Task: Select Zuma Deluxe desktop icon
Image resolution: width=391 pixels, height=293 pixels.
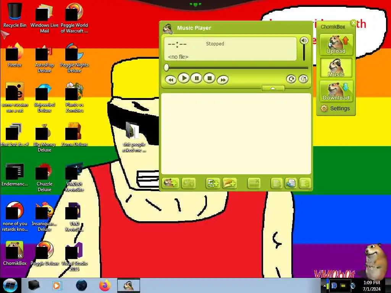Action: coord(74,135)
